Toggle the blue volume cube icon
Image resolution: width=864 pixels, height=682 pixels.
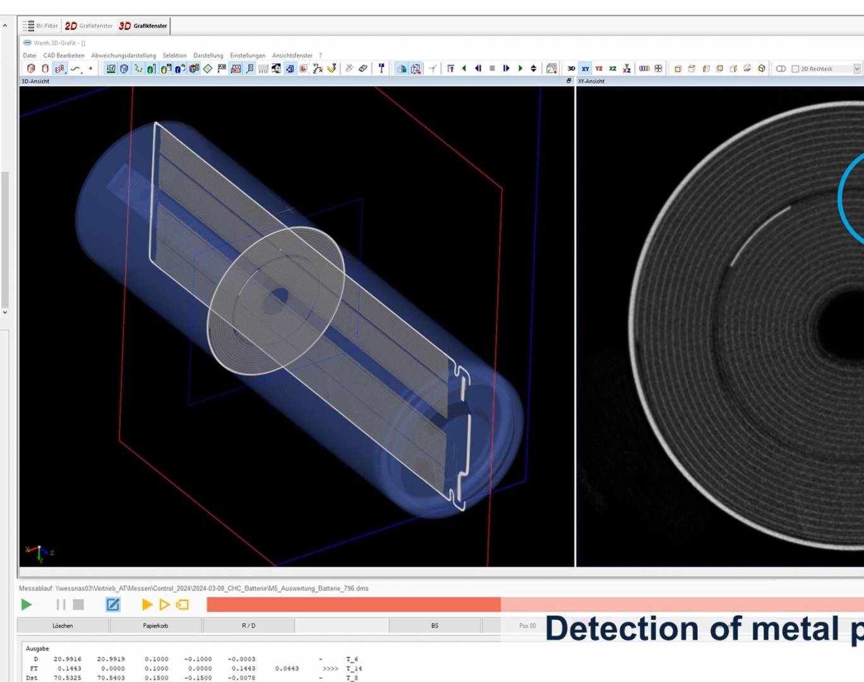(124, 68)
